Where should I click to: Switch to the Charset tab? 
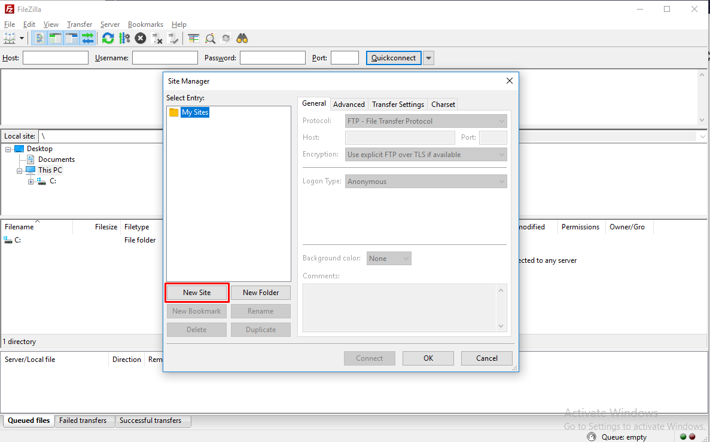pos(443,105)
